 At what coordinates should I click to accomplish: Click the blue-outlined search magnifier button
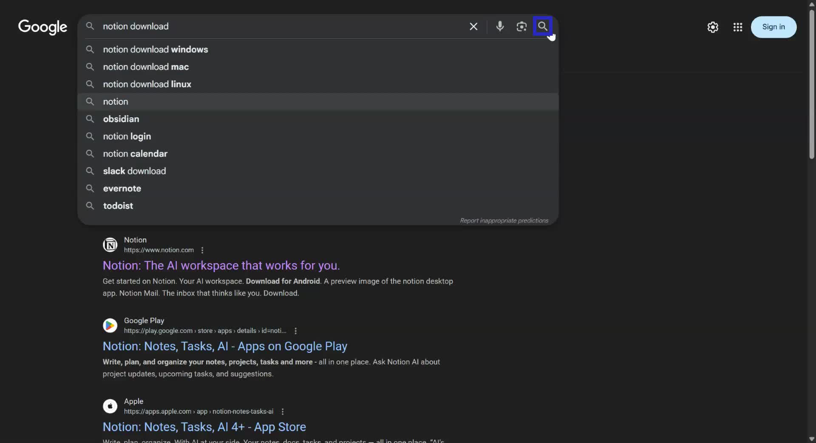542,26
